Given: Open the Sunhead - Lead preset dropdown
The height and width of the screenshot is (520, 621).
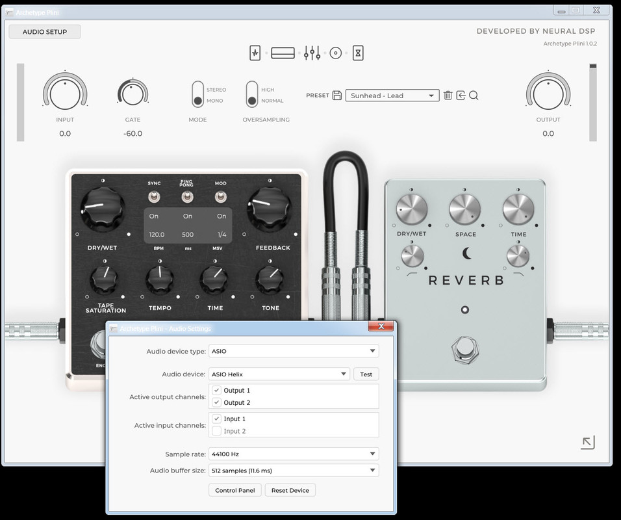Looking at the screenshot, I should [392, 96].
